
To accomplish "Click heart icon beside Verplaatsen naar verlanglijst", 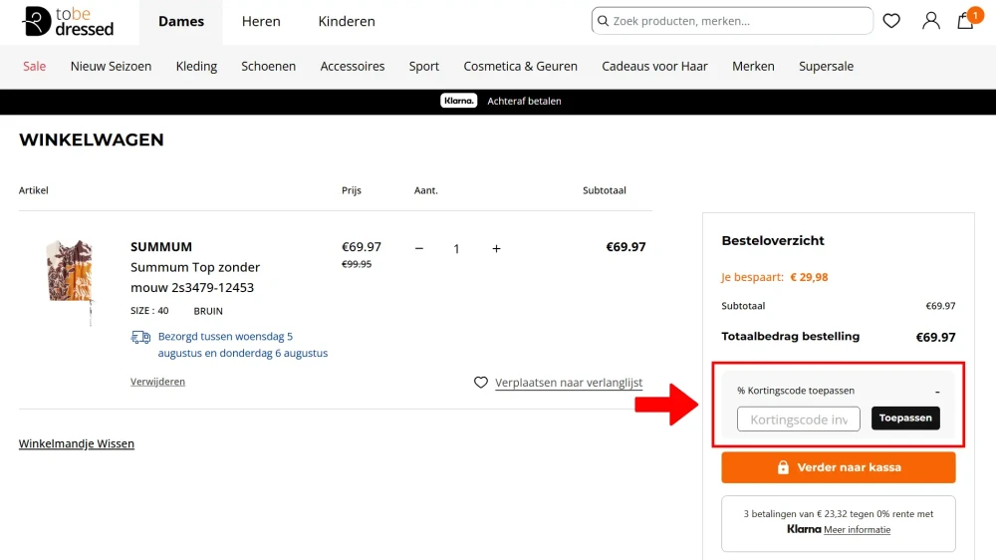I will [x=481, y=382].
